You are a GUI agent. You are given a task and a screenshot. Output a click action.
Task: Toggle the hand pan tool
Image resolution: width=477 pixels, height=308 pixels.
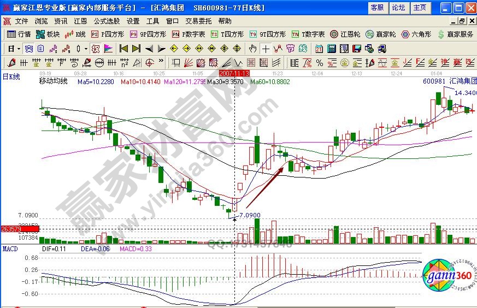click(x=252, y=48)
